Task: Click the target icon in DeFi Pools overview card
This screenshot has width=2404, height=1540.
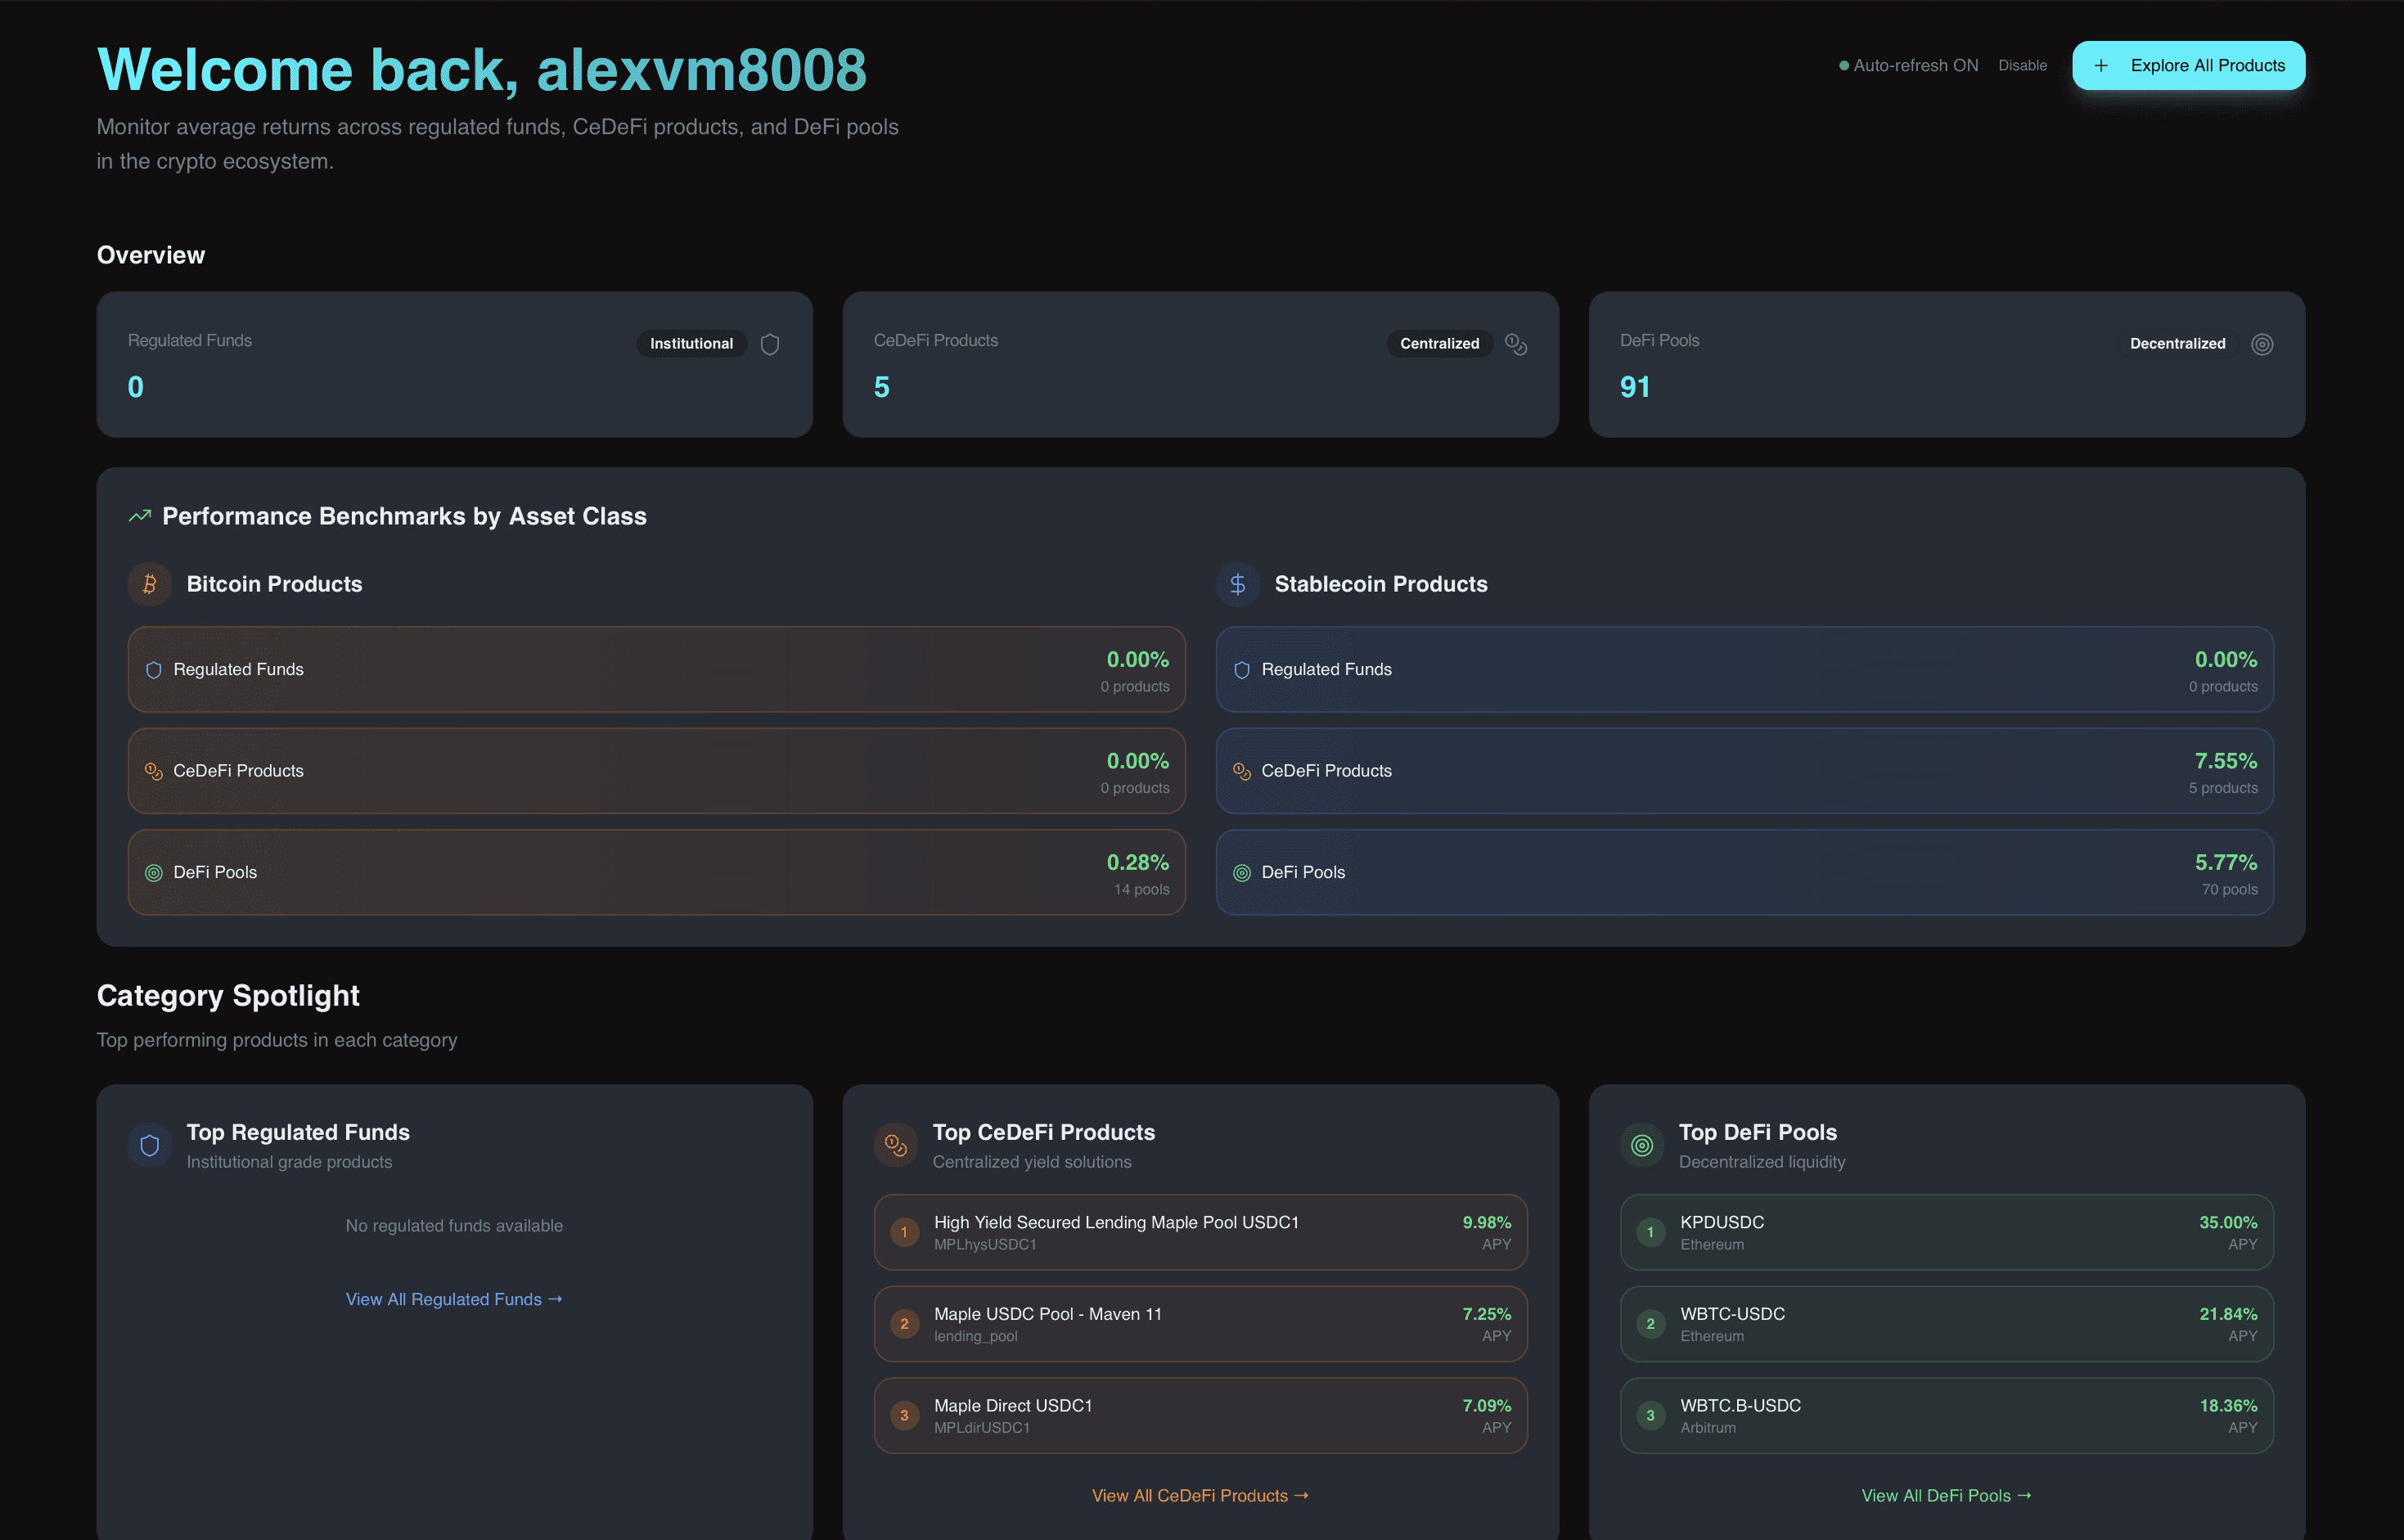Action: point(2262,344)
